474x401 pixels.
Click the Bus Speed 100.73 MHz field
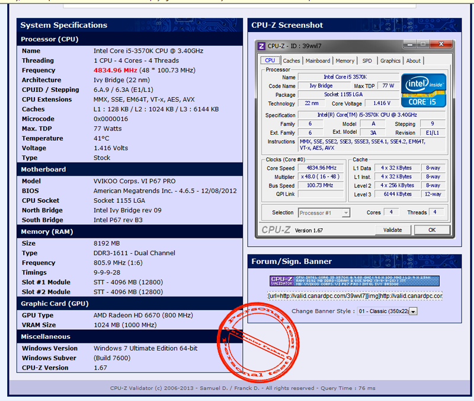321,186
